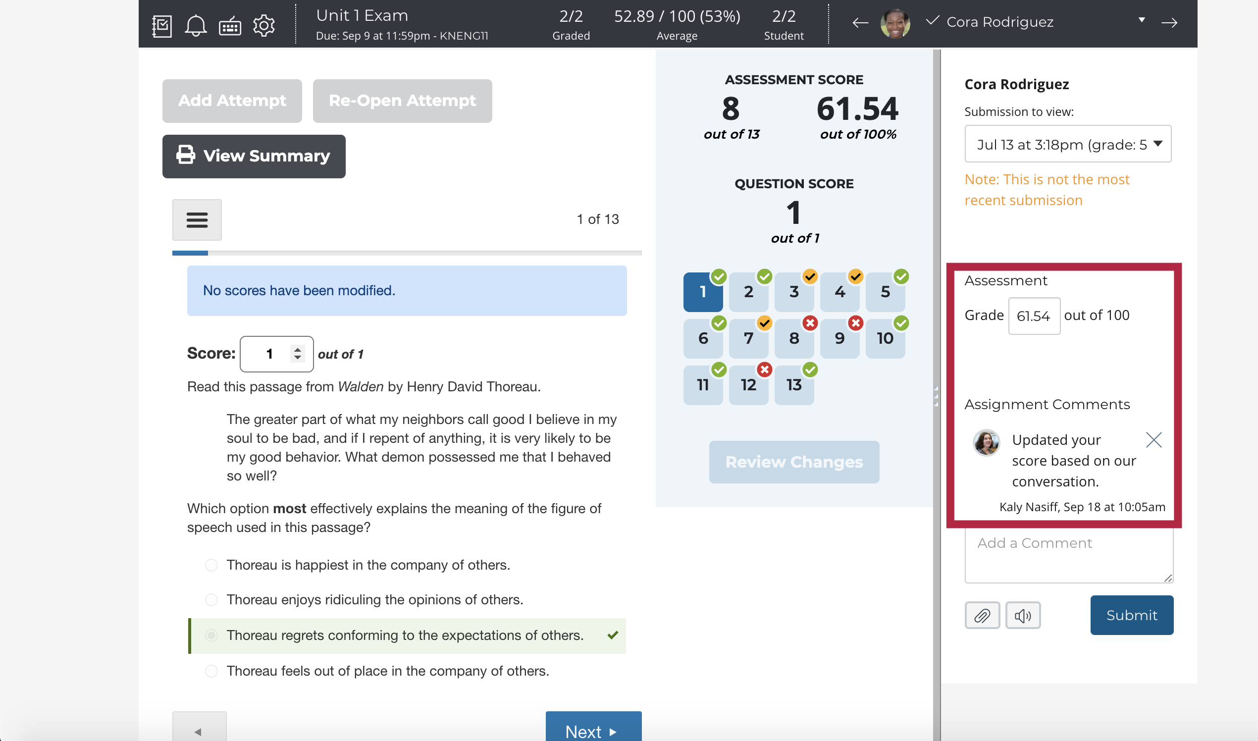
Task: Open keyboard shortcuts icon
Action: pyautogui.click(x=230, y=26)
